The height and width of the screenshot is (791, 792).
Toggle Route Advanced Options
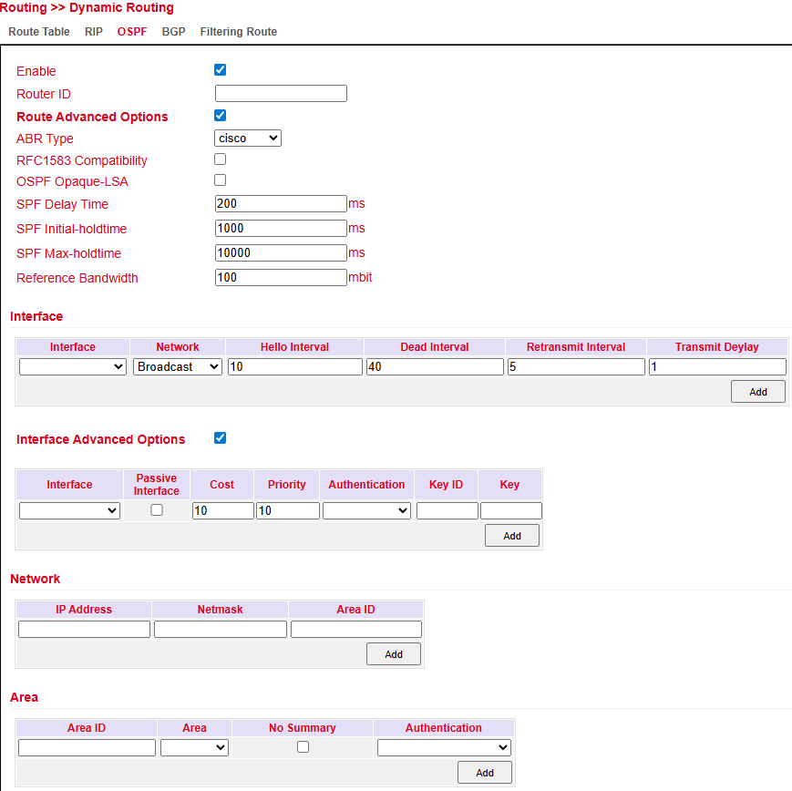220,115
